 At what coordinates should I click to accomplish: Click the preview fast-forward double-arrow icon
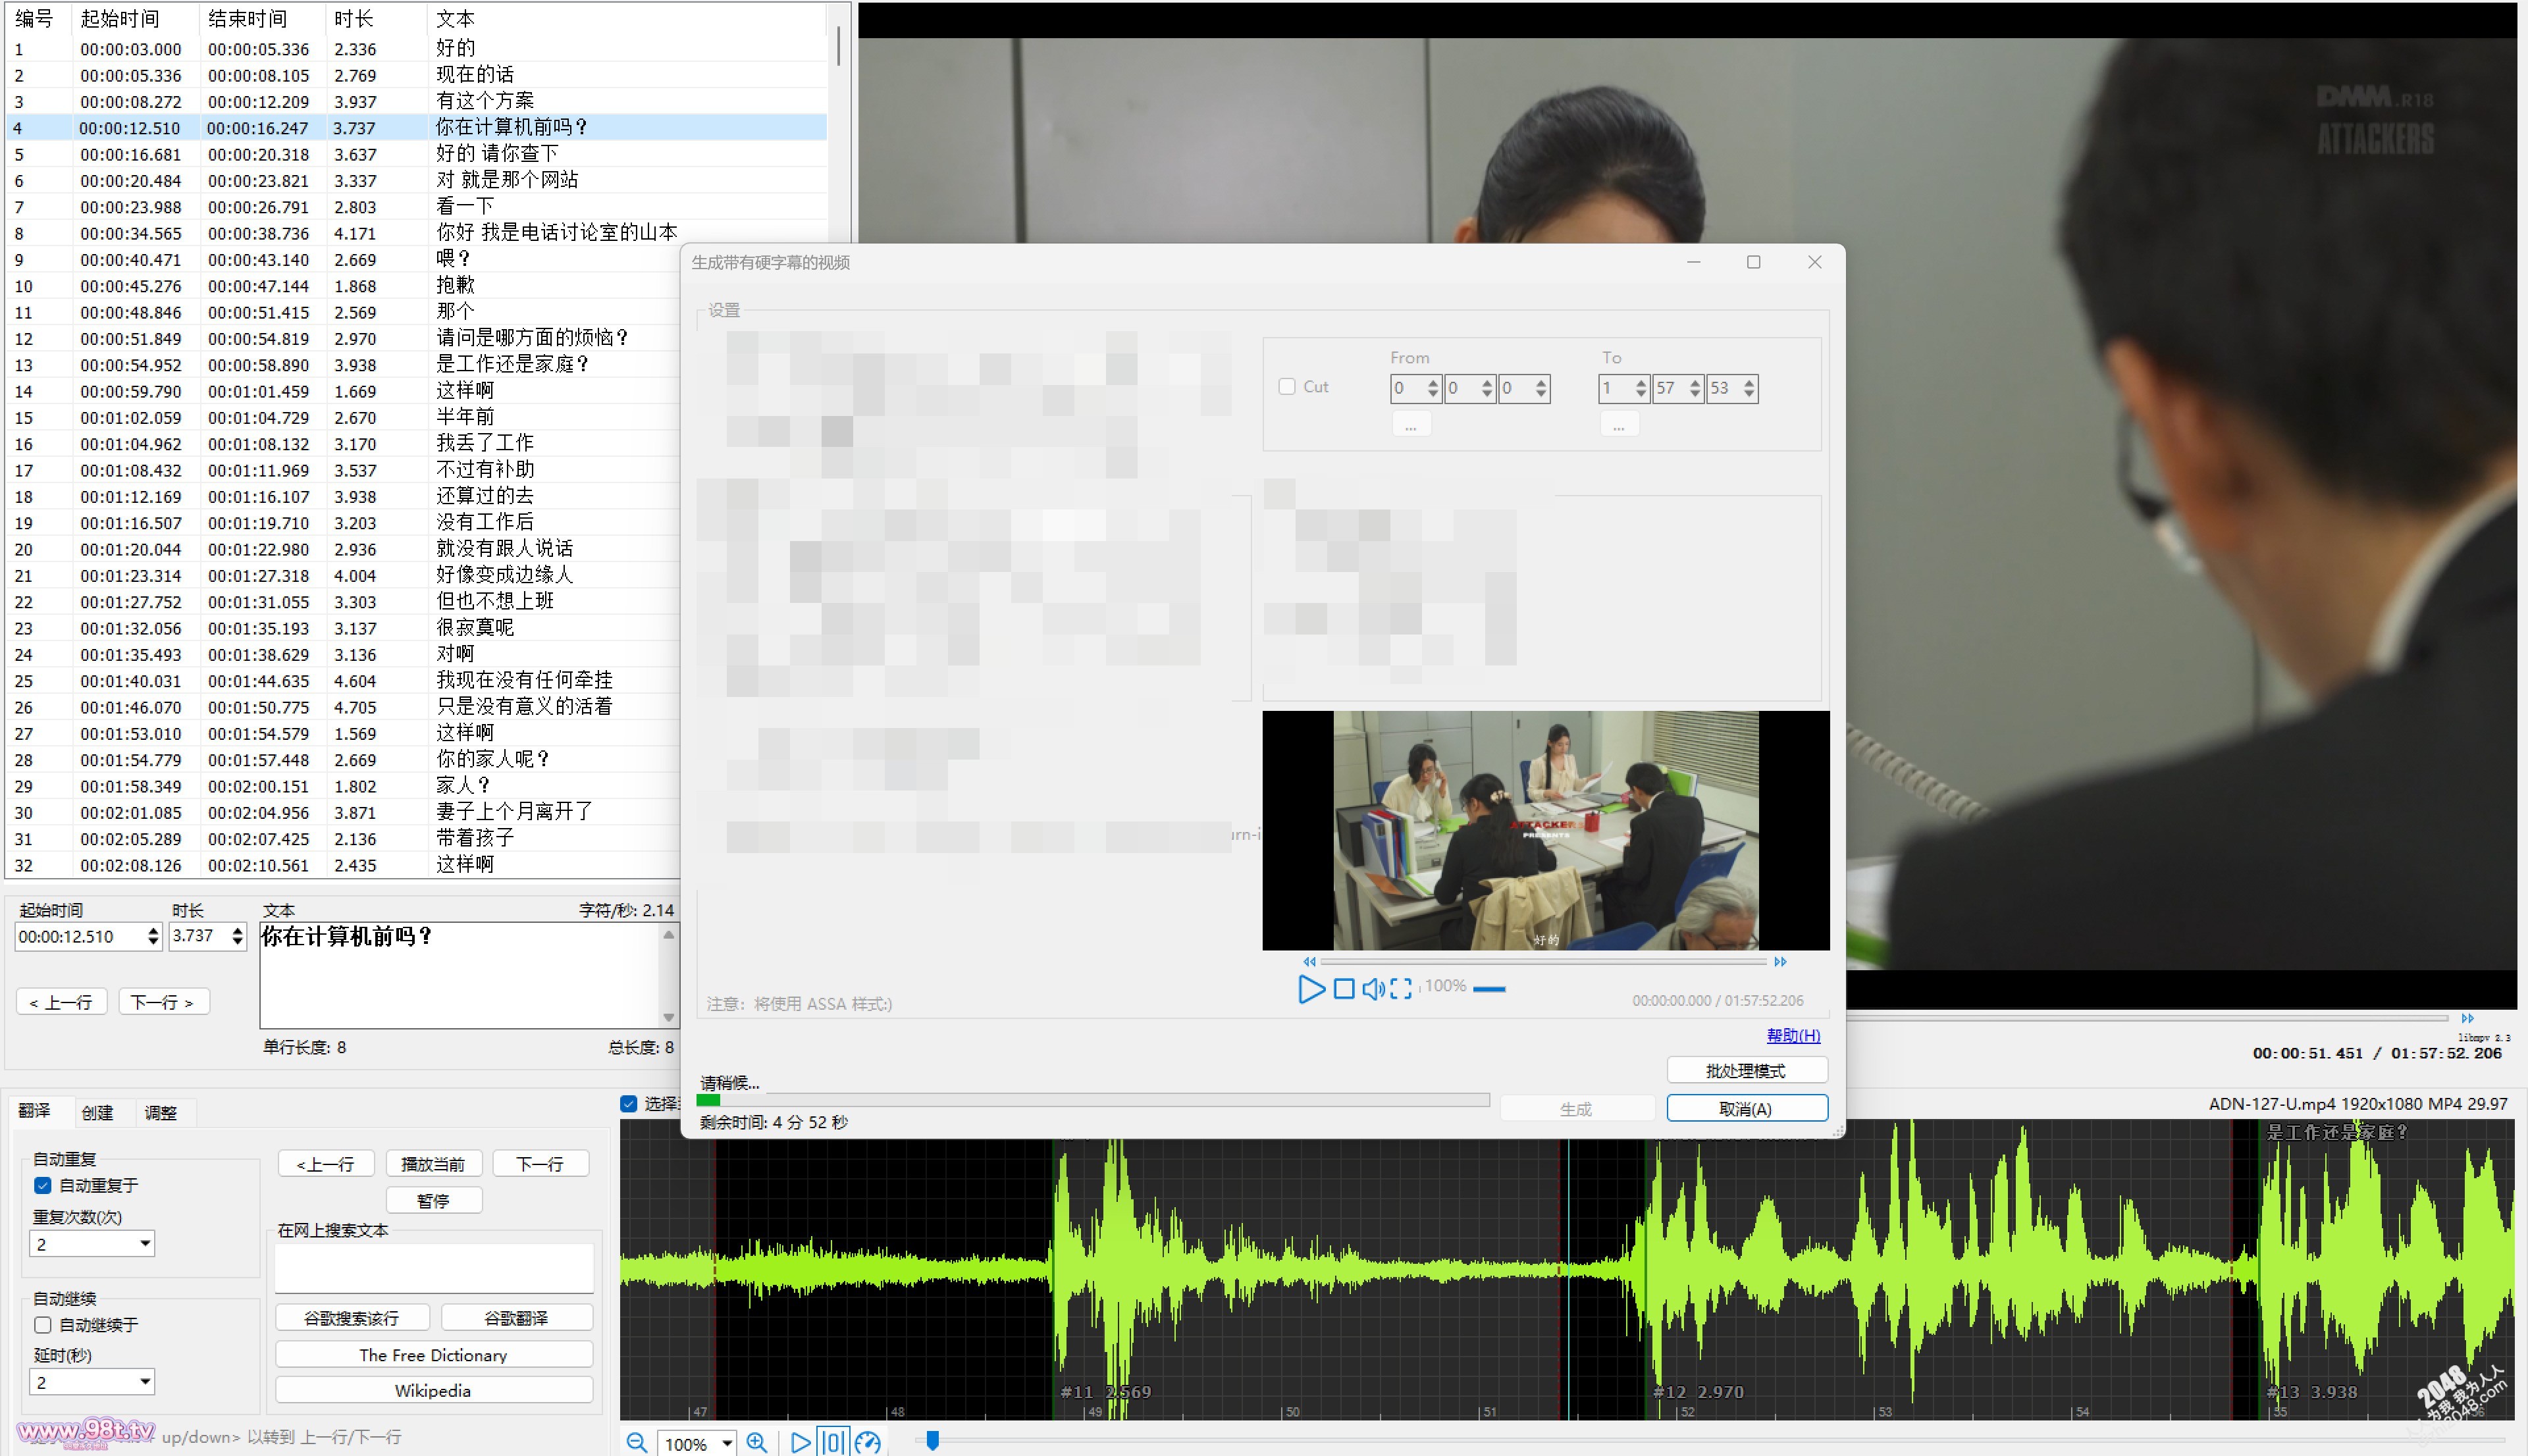pyautogui.click(x=1780, y=962)
